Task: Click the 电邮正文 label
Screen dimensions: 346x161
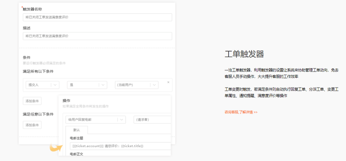Action: click(x=76, y=154)
